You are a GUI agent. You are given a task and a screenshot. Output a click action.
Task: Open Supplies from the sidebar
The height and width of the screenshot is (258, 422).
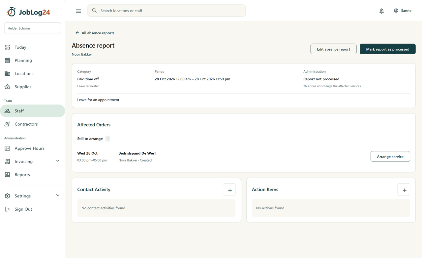[32, 87]
